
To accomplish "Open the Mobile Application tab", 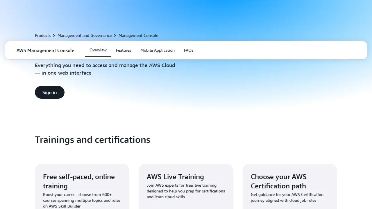I will point(157,50).
